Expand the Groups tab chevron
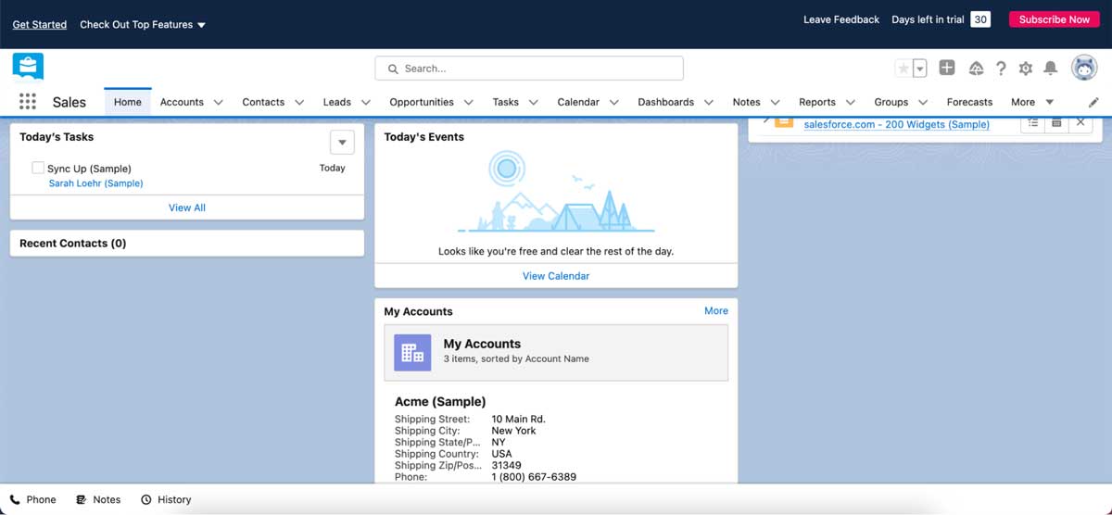This screenshot has height=515, width=1112. click(x=923, y=102)
